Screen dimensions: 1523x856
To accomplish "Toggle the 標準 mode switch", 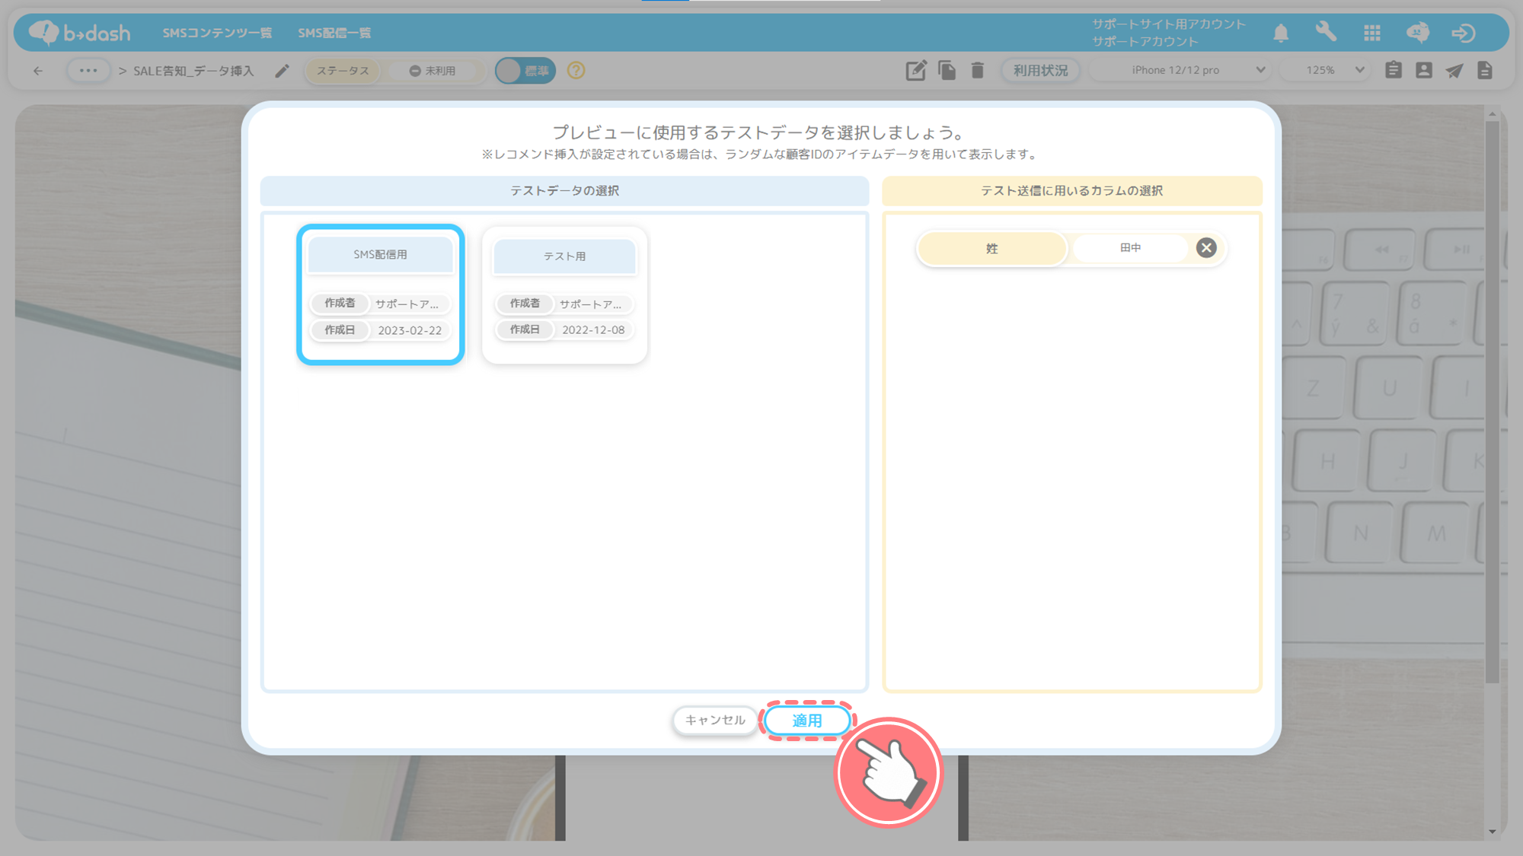I will click(525, 71).
